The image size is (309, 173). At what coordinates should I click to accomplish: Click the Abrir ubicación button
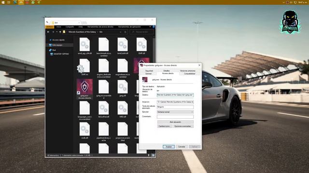pyautogui.click(x=175, y=122)
